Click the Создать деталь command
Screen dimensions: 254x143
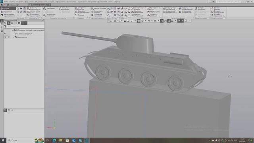34,12
